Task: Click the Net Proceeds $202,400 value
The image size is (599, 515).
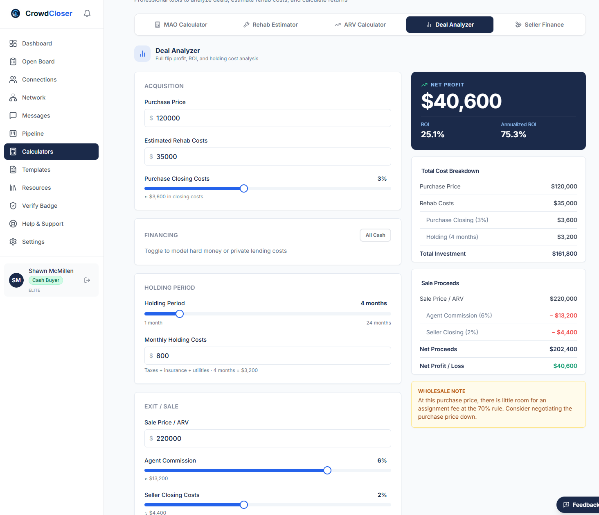Action: (563, 349)
